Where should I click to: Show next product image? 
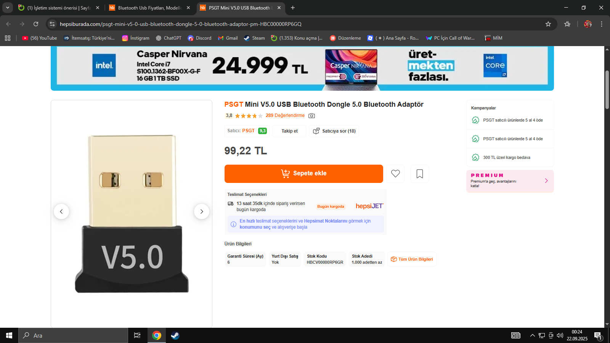(202, 212)
